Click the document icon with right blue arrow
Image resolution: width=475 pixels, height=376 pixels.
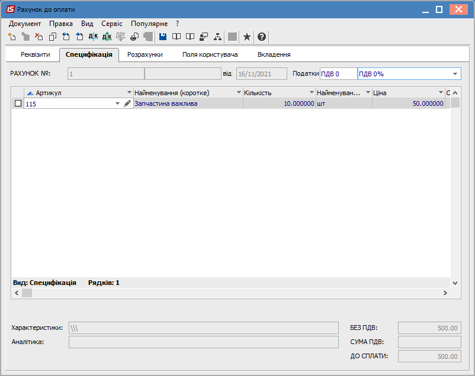pos(79,37)
